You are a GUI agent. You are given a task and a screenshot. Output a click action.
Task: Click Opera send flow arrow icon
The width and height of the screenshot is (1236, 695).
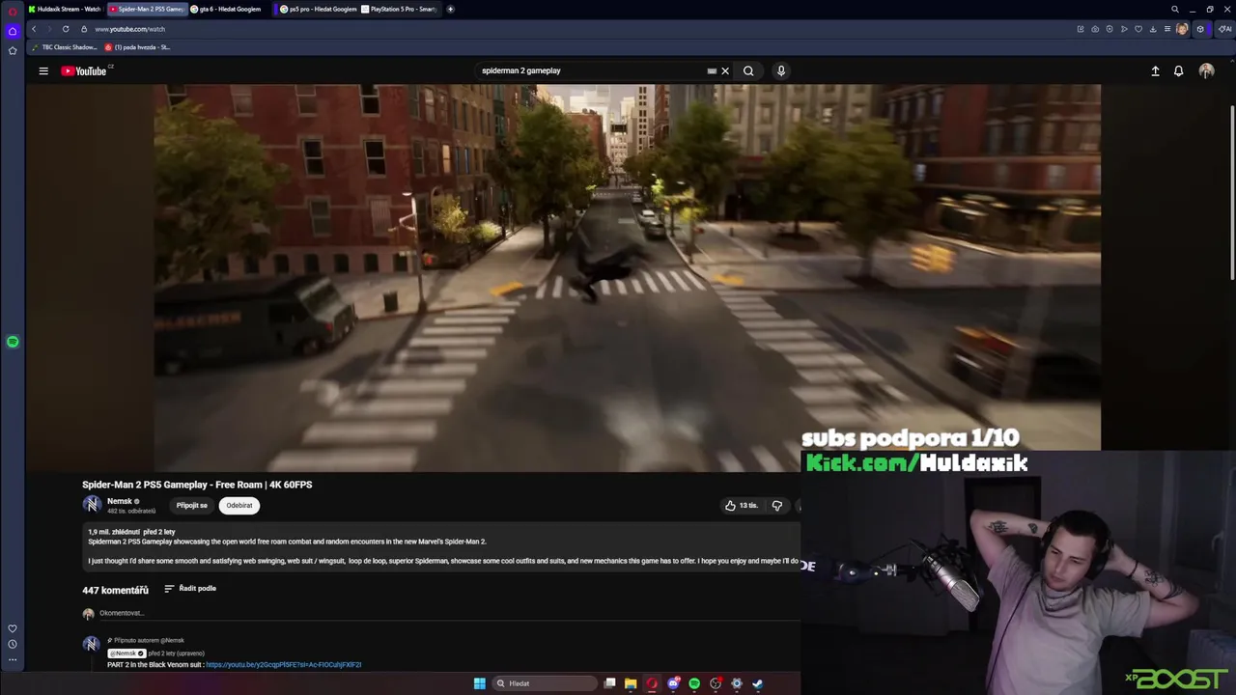coord(1124,29)
